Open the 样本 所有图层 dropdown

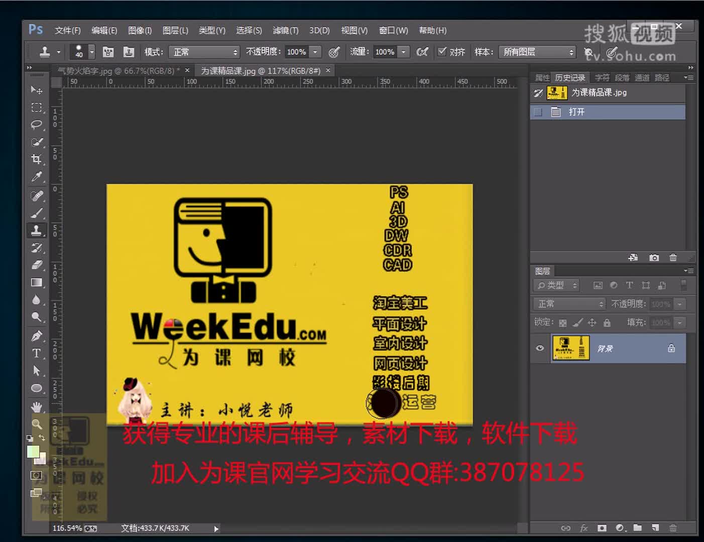[x=537, y=52]
